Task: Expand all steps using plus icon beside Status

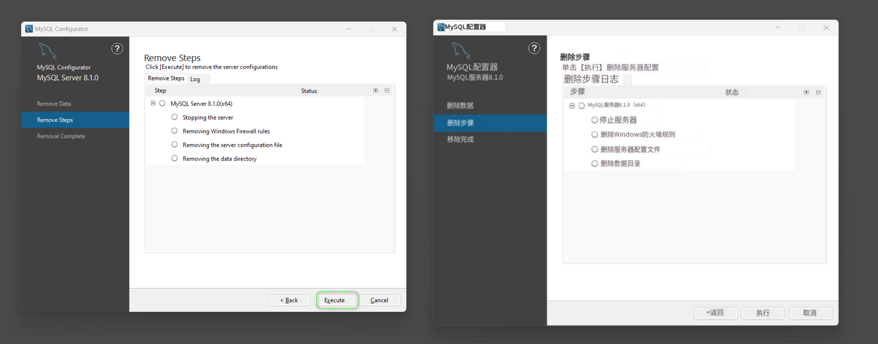Action: point(376,90)
